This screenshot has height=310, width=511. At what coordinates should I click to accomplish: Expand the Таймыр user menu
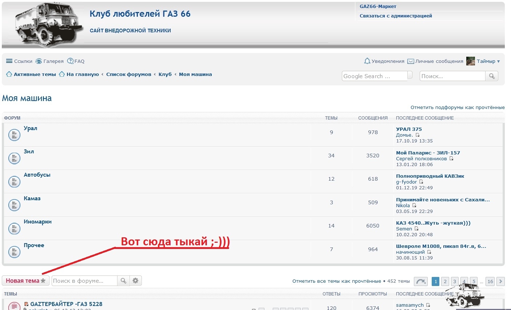click(488, 61)
